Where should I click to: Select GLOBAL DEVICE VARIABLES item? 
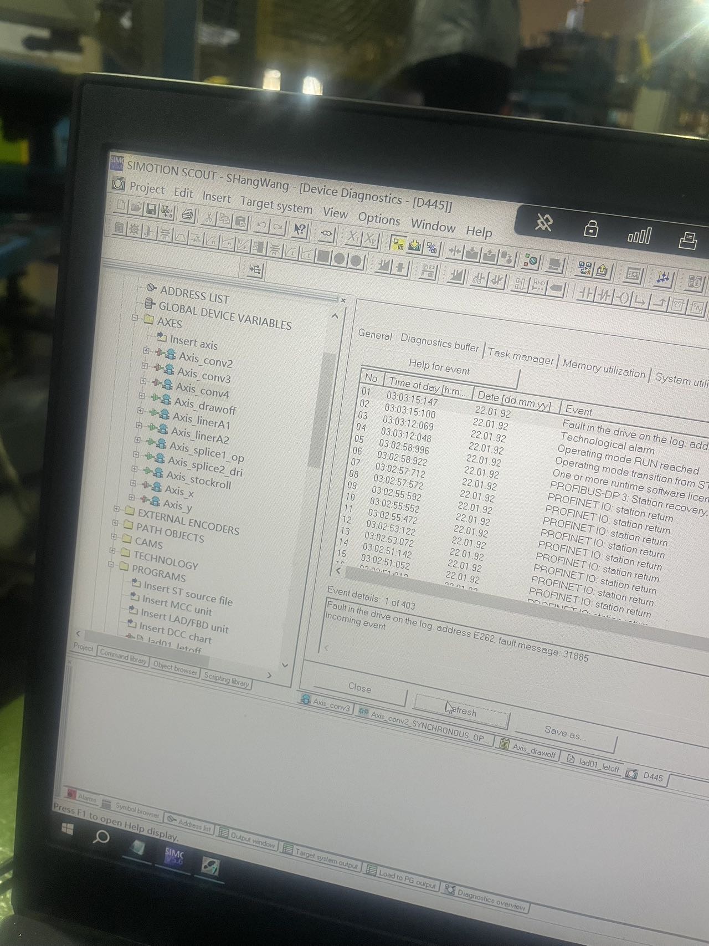point(225,316)
